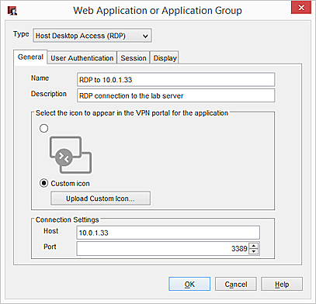Click the 'Host' label
Image resolution: width=316 pixels, height=304 pixels.
pos(50,231)
